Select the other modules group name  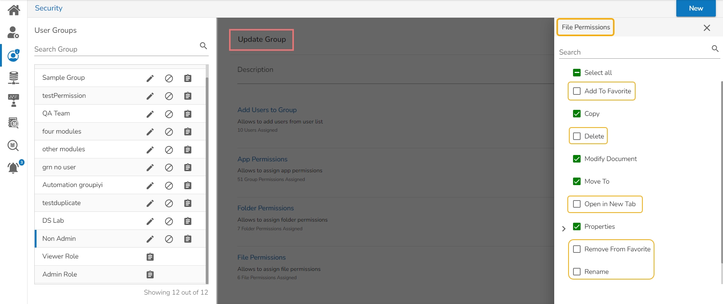click(64, 149)
